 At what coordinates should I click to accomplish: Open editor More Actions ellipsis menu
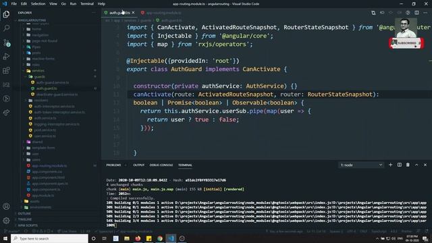pos(425,13)
